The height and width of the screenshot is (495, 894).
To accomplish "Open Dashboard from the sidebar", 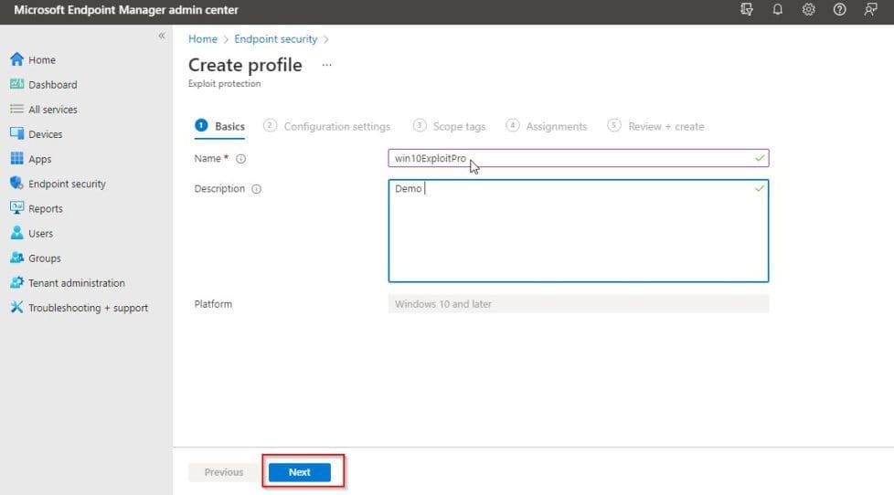I will (44, 84).
